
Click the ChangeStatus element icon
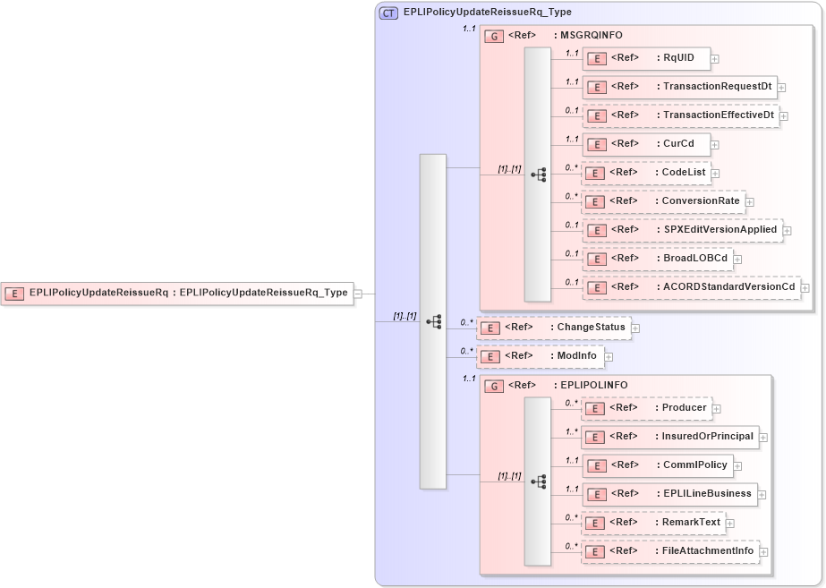click(490, 328)
